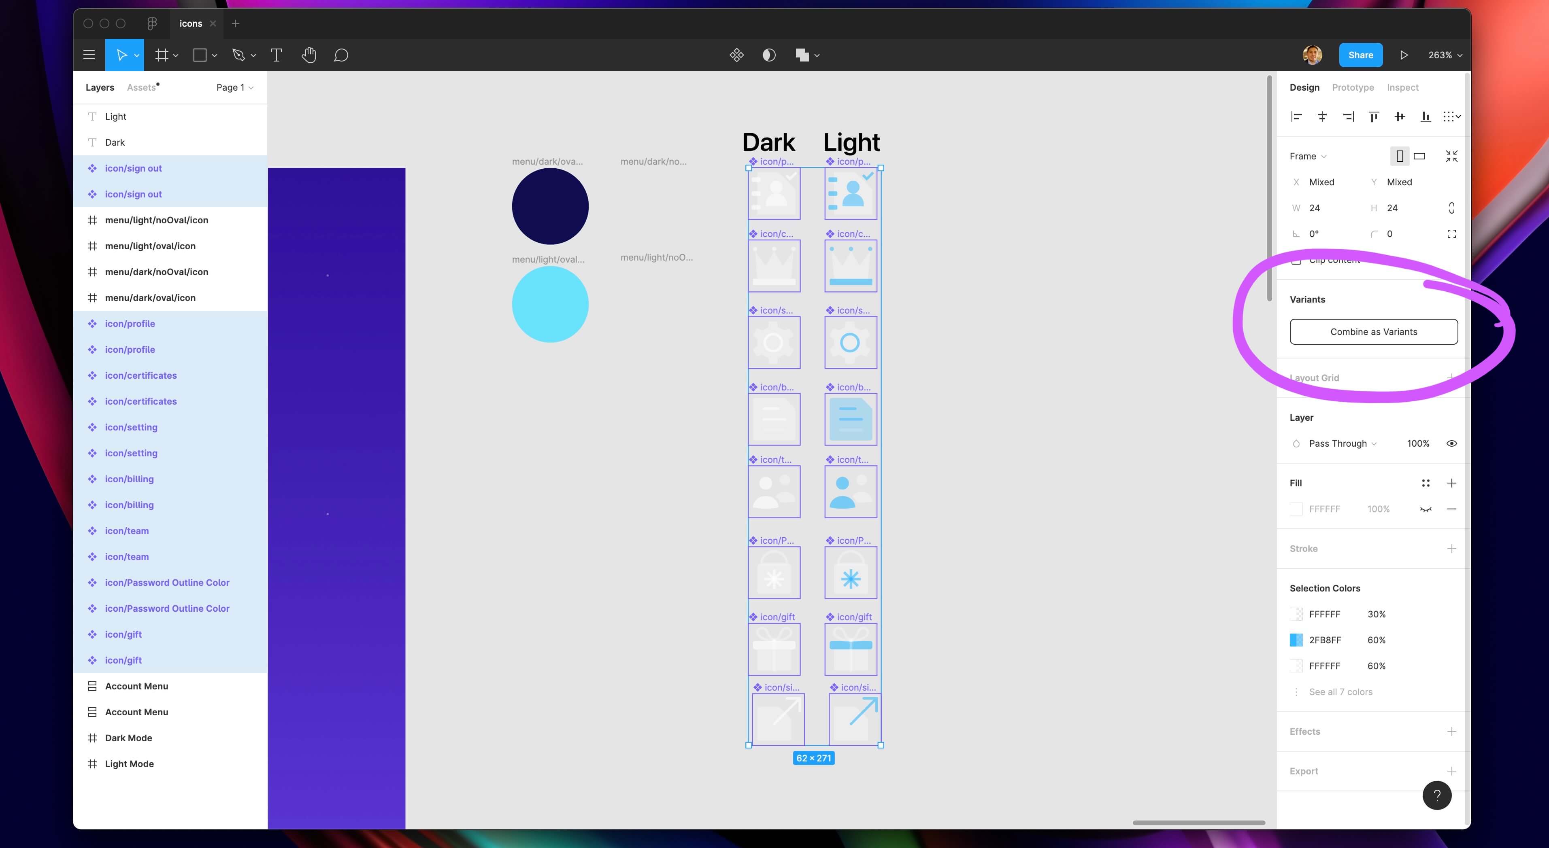The width and height of the screenshot is (1549, 848).
Task: Click Combine as Variants
Action: pyautogui.click(x=1373, y=331)
